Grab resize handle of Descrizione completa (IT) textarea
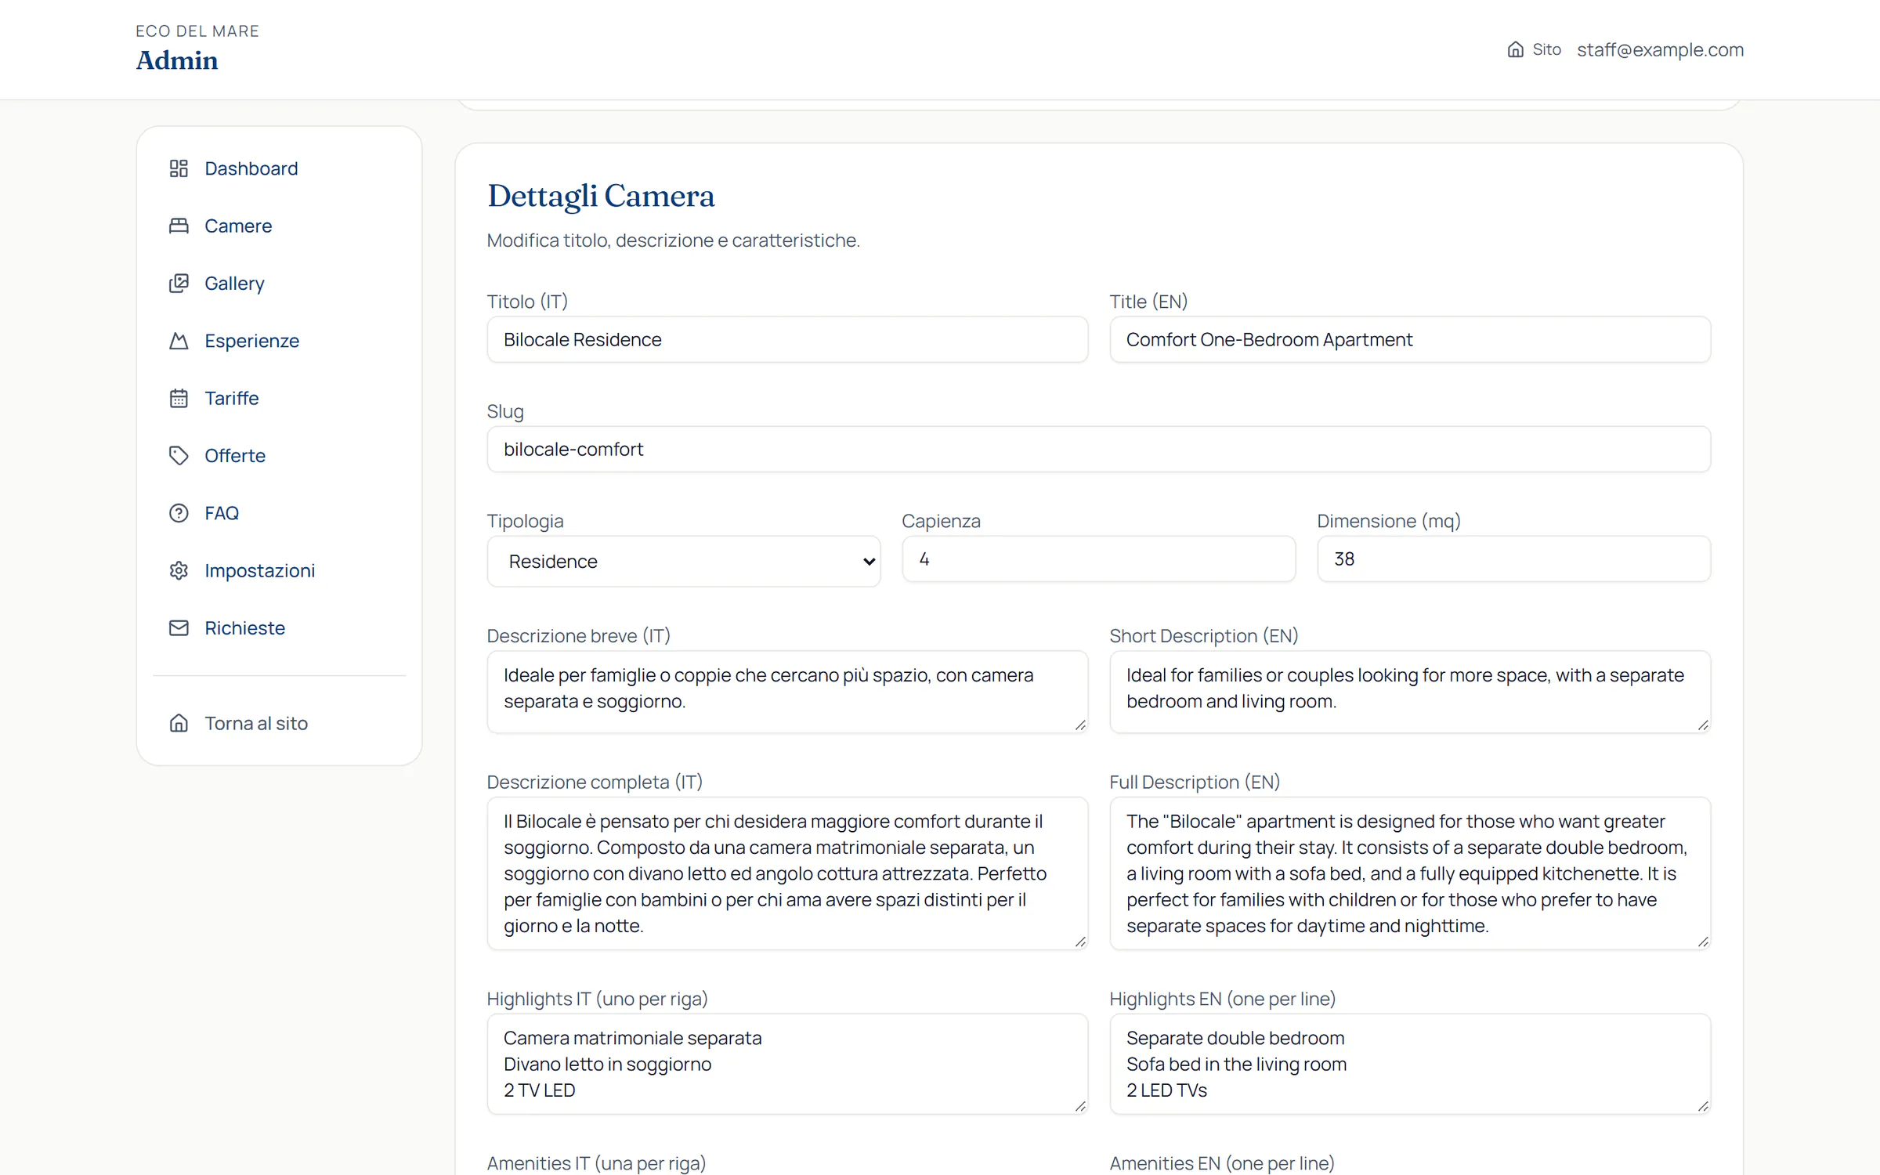The image size is (1880, 1175). click(1080, 942)
